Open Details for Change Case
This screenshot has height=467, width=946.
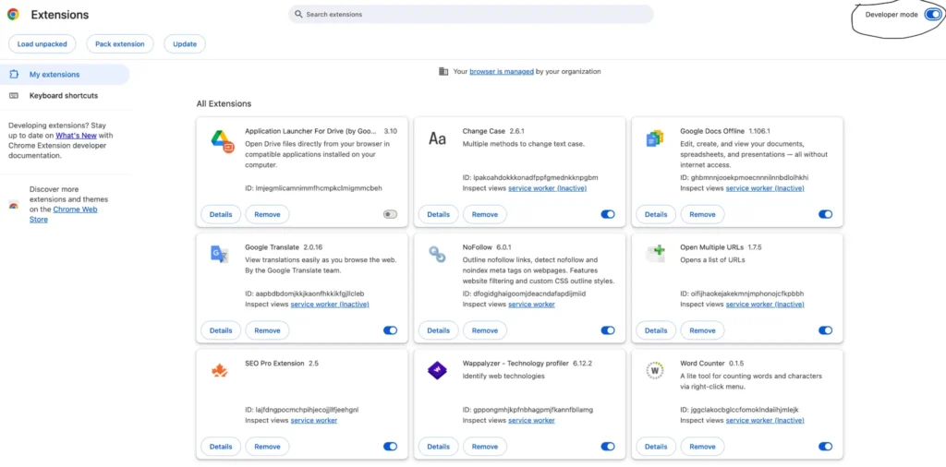coord(438,214)
